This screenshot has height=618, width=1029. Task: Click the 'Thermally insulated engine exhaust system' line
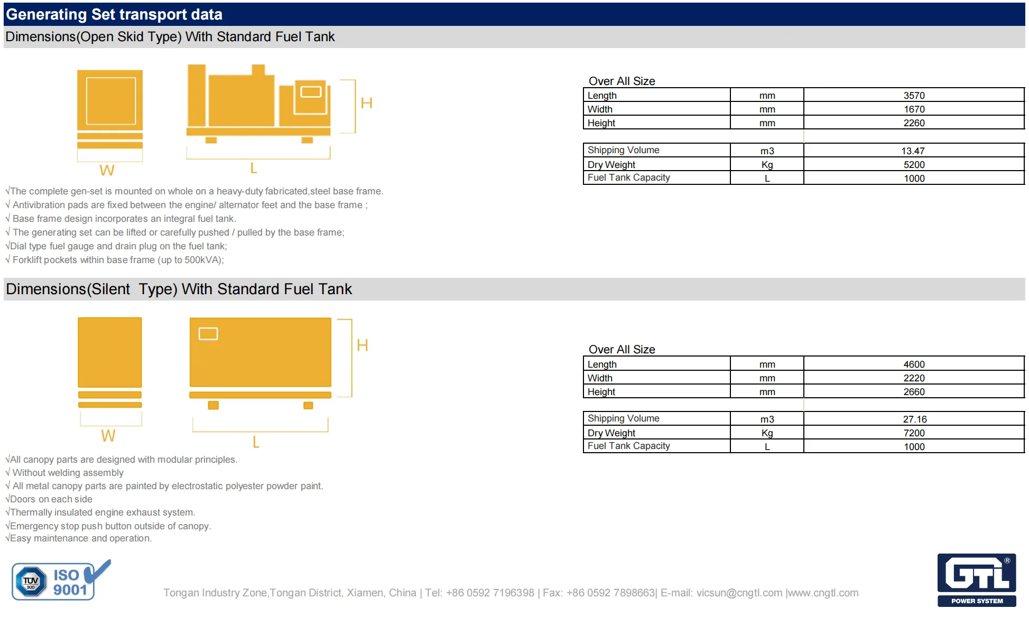pyautogui.click(x=100, y=512)
